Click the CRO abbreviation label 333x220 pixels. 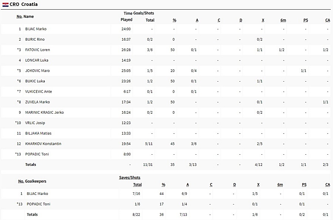click(x=14, y=4)
